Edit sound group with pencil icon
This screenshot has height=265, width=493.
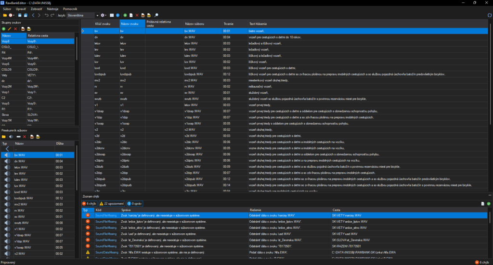point(10,29)
